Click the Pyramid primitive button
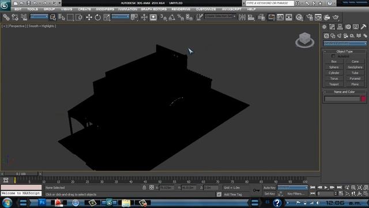 click(355, 79)
